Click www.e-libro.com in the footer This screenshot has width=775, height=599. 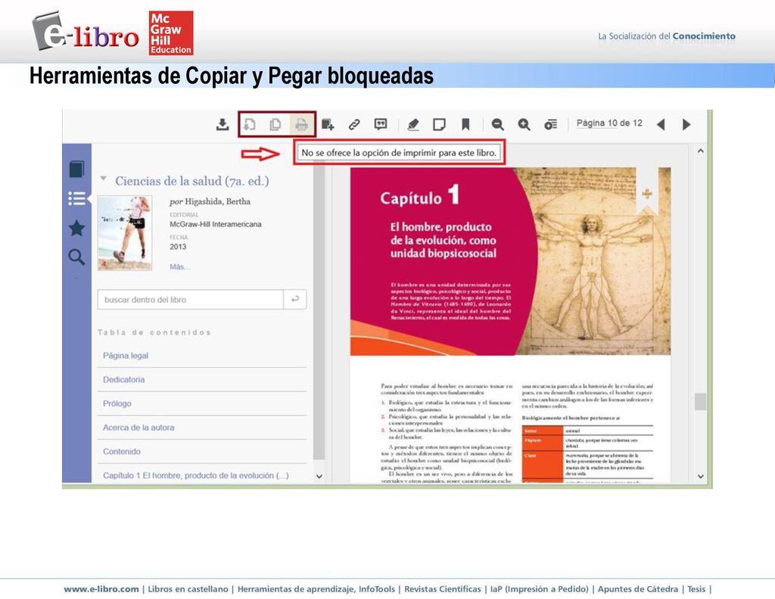point(101,589)
